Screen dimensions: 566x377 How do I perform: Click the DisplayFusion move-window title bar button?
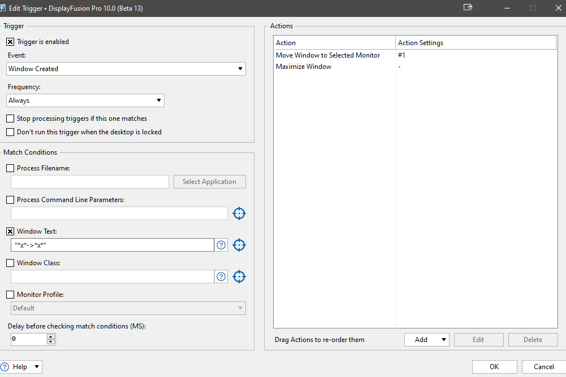point(468,7)
